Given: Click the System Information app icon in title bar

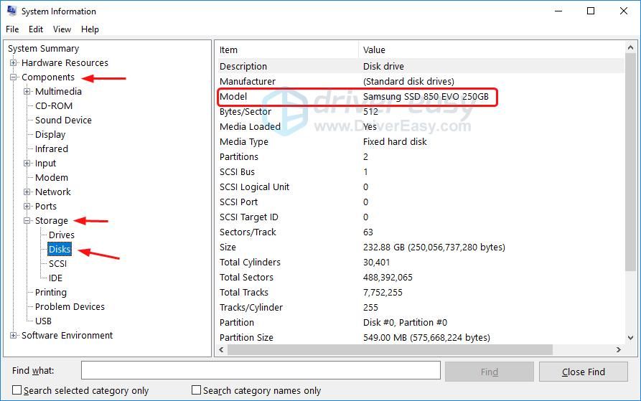Looking at the screenshot, I should [11, 11].
